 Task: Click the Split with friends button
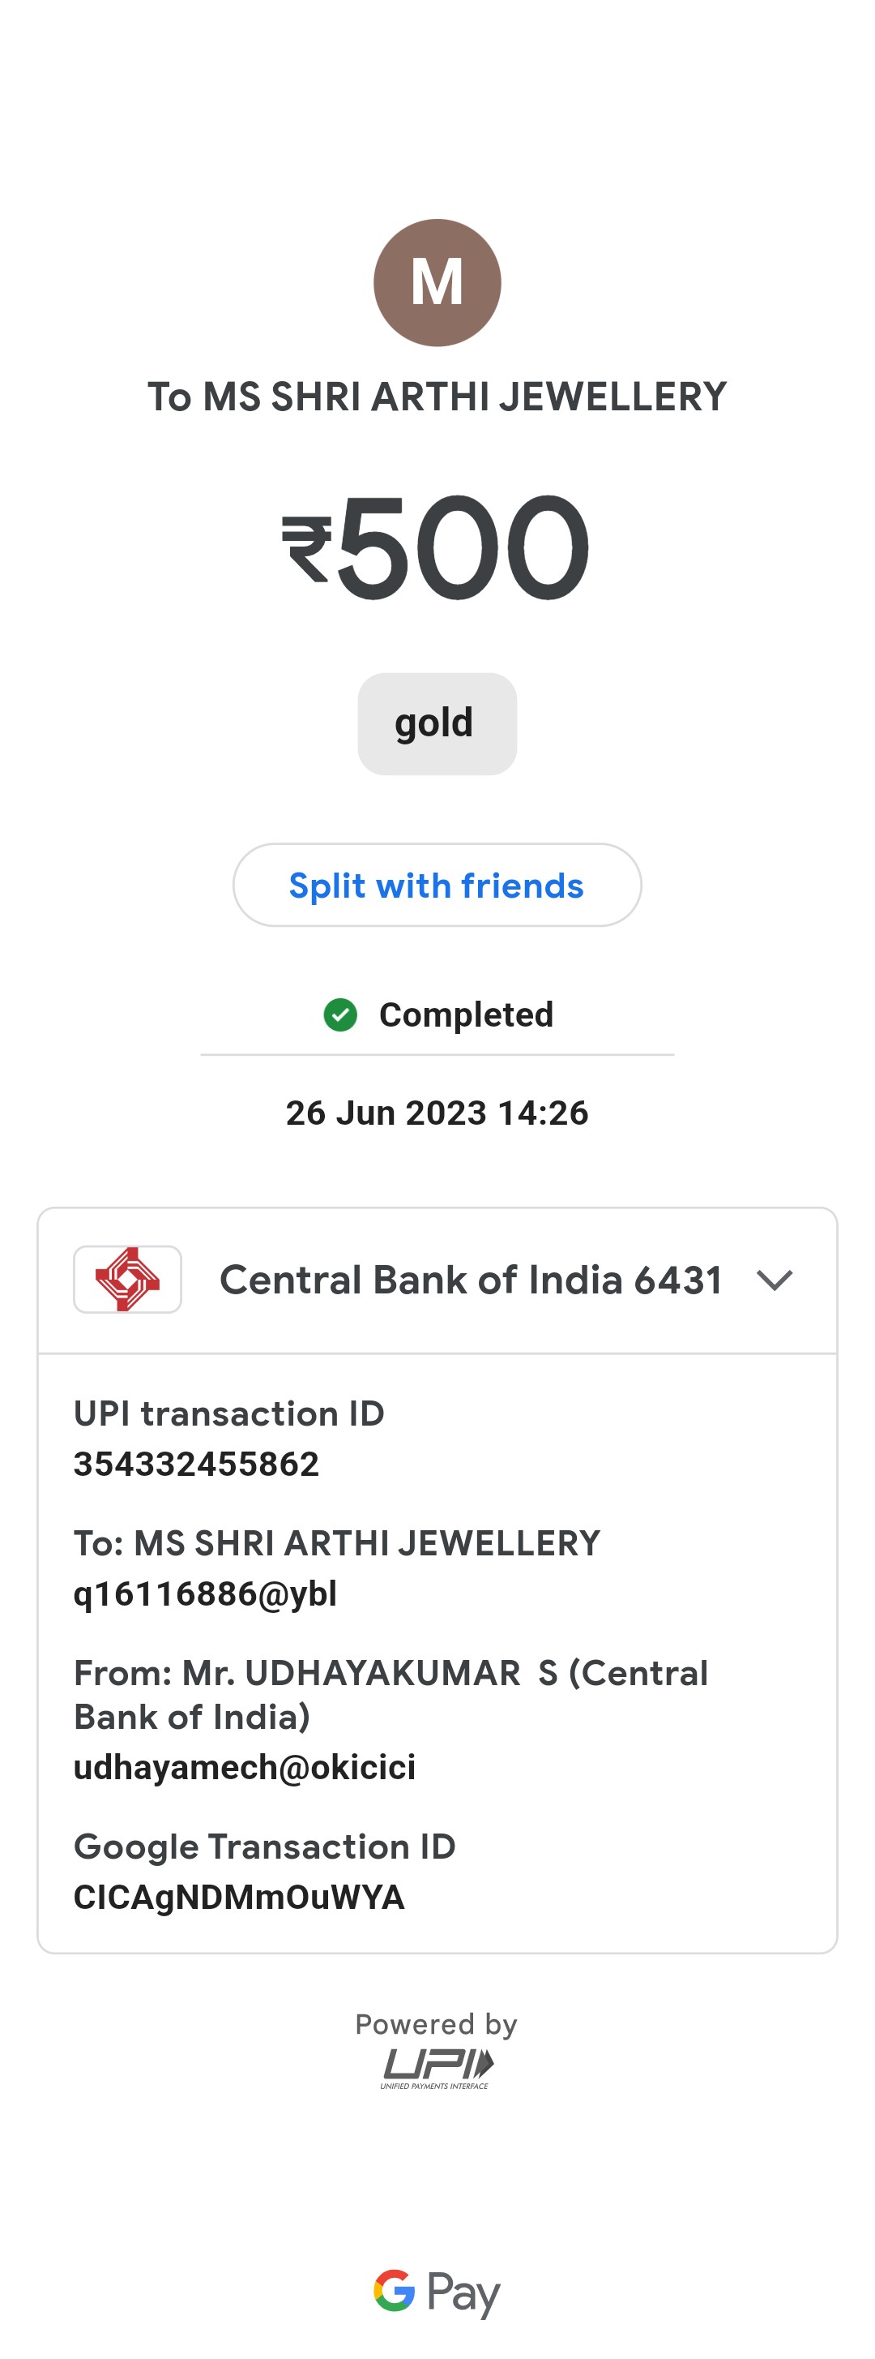click(437, 885)
